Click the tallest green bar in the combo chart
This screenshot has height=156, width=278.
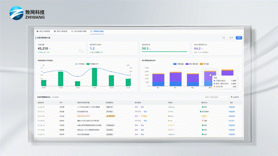coord(94,77)
